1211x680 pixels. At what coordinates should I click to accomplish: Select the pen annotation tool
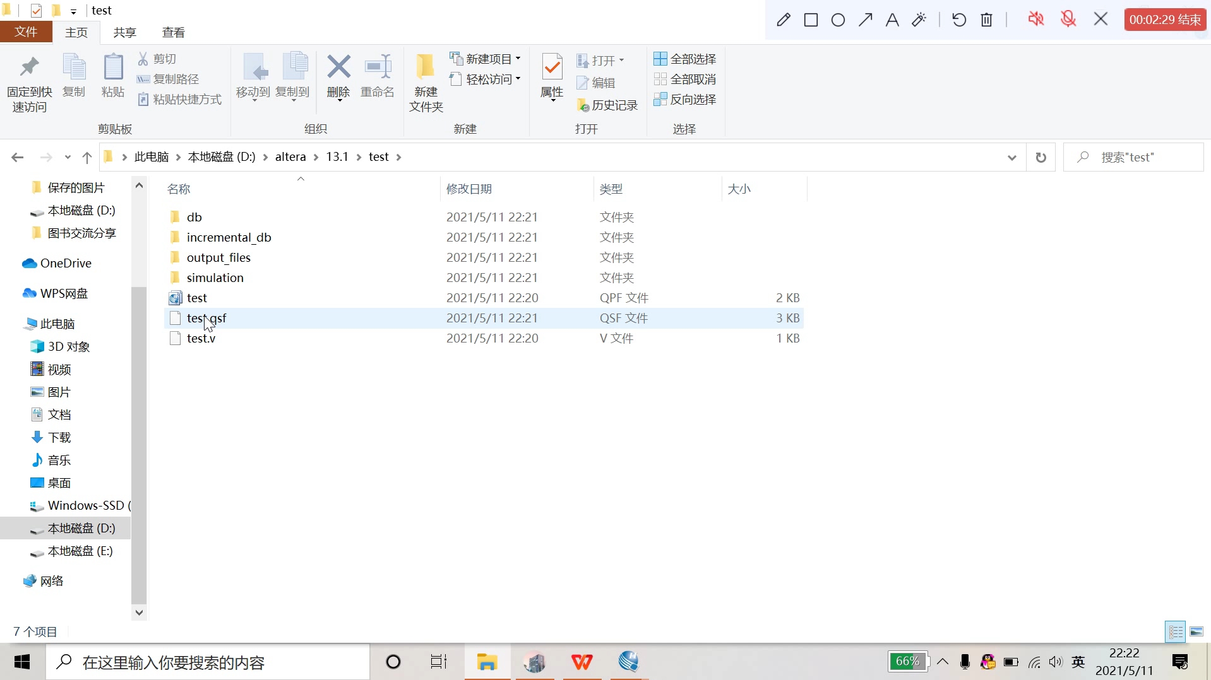[783, 19]
